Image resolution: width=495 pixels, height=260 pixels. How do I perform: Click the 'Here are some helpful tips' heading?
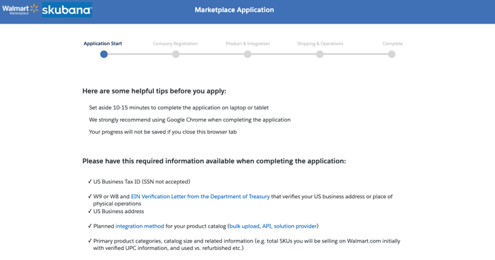155,91
